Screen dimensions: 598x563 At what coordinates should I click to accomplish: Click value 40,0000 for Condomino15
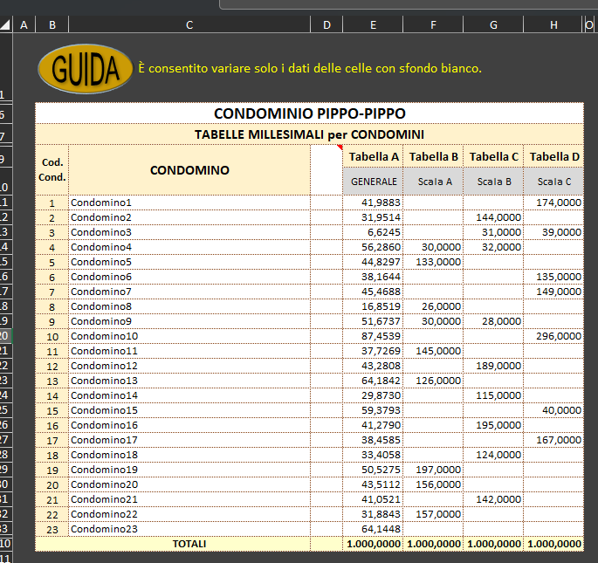point(553,410)
